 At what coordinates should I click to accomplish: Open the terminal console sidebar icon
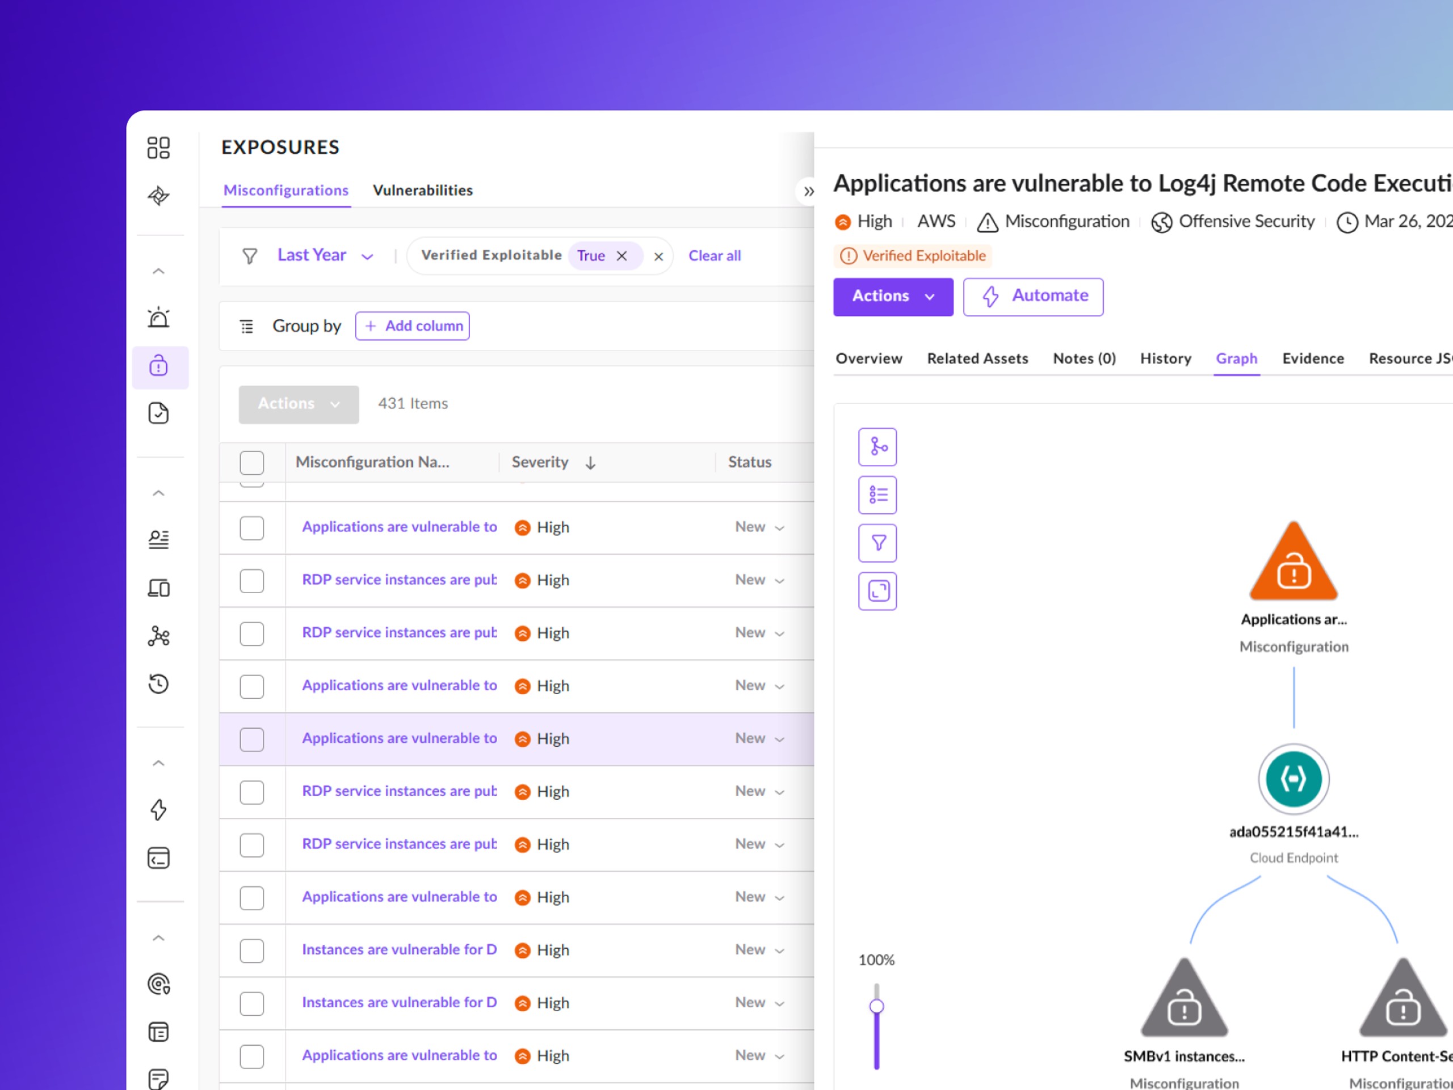158,857
